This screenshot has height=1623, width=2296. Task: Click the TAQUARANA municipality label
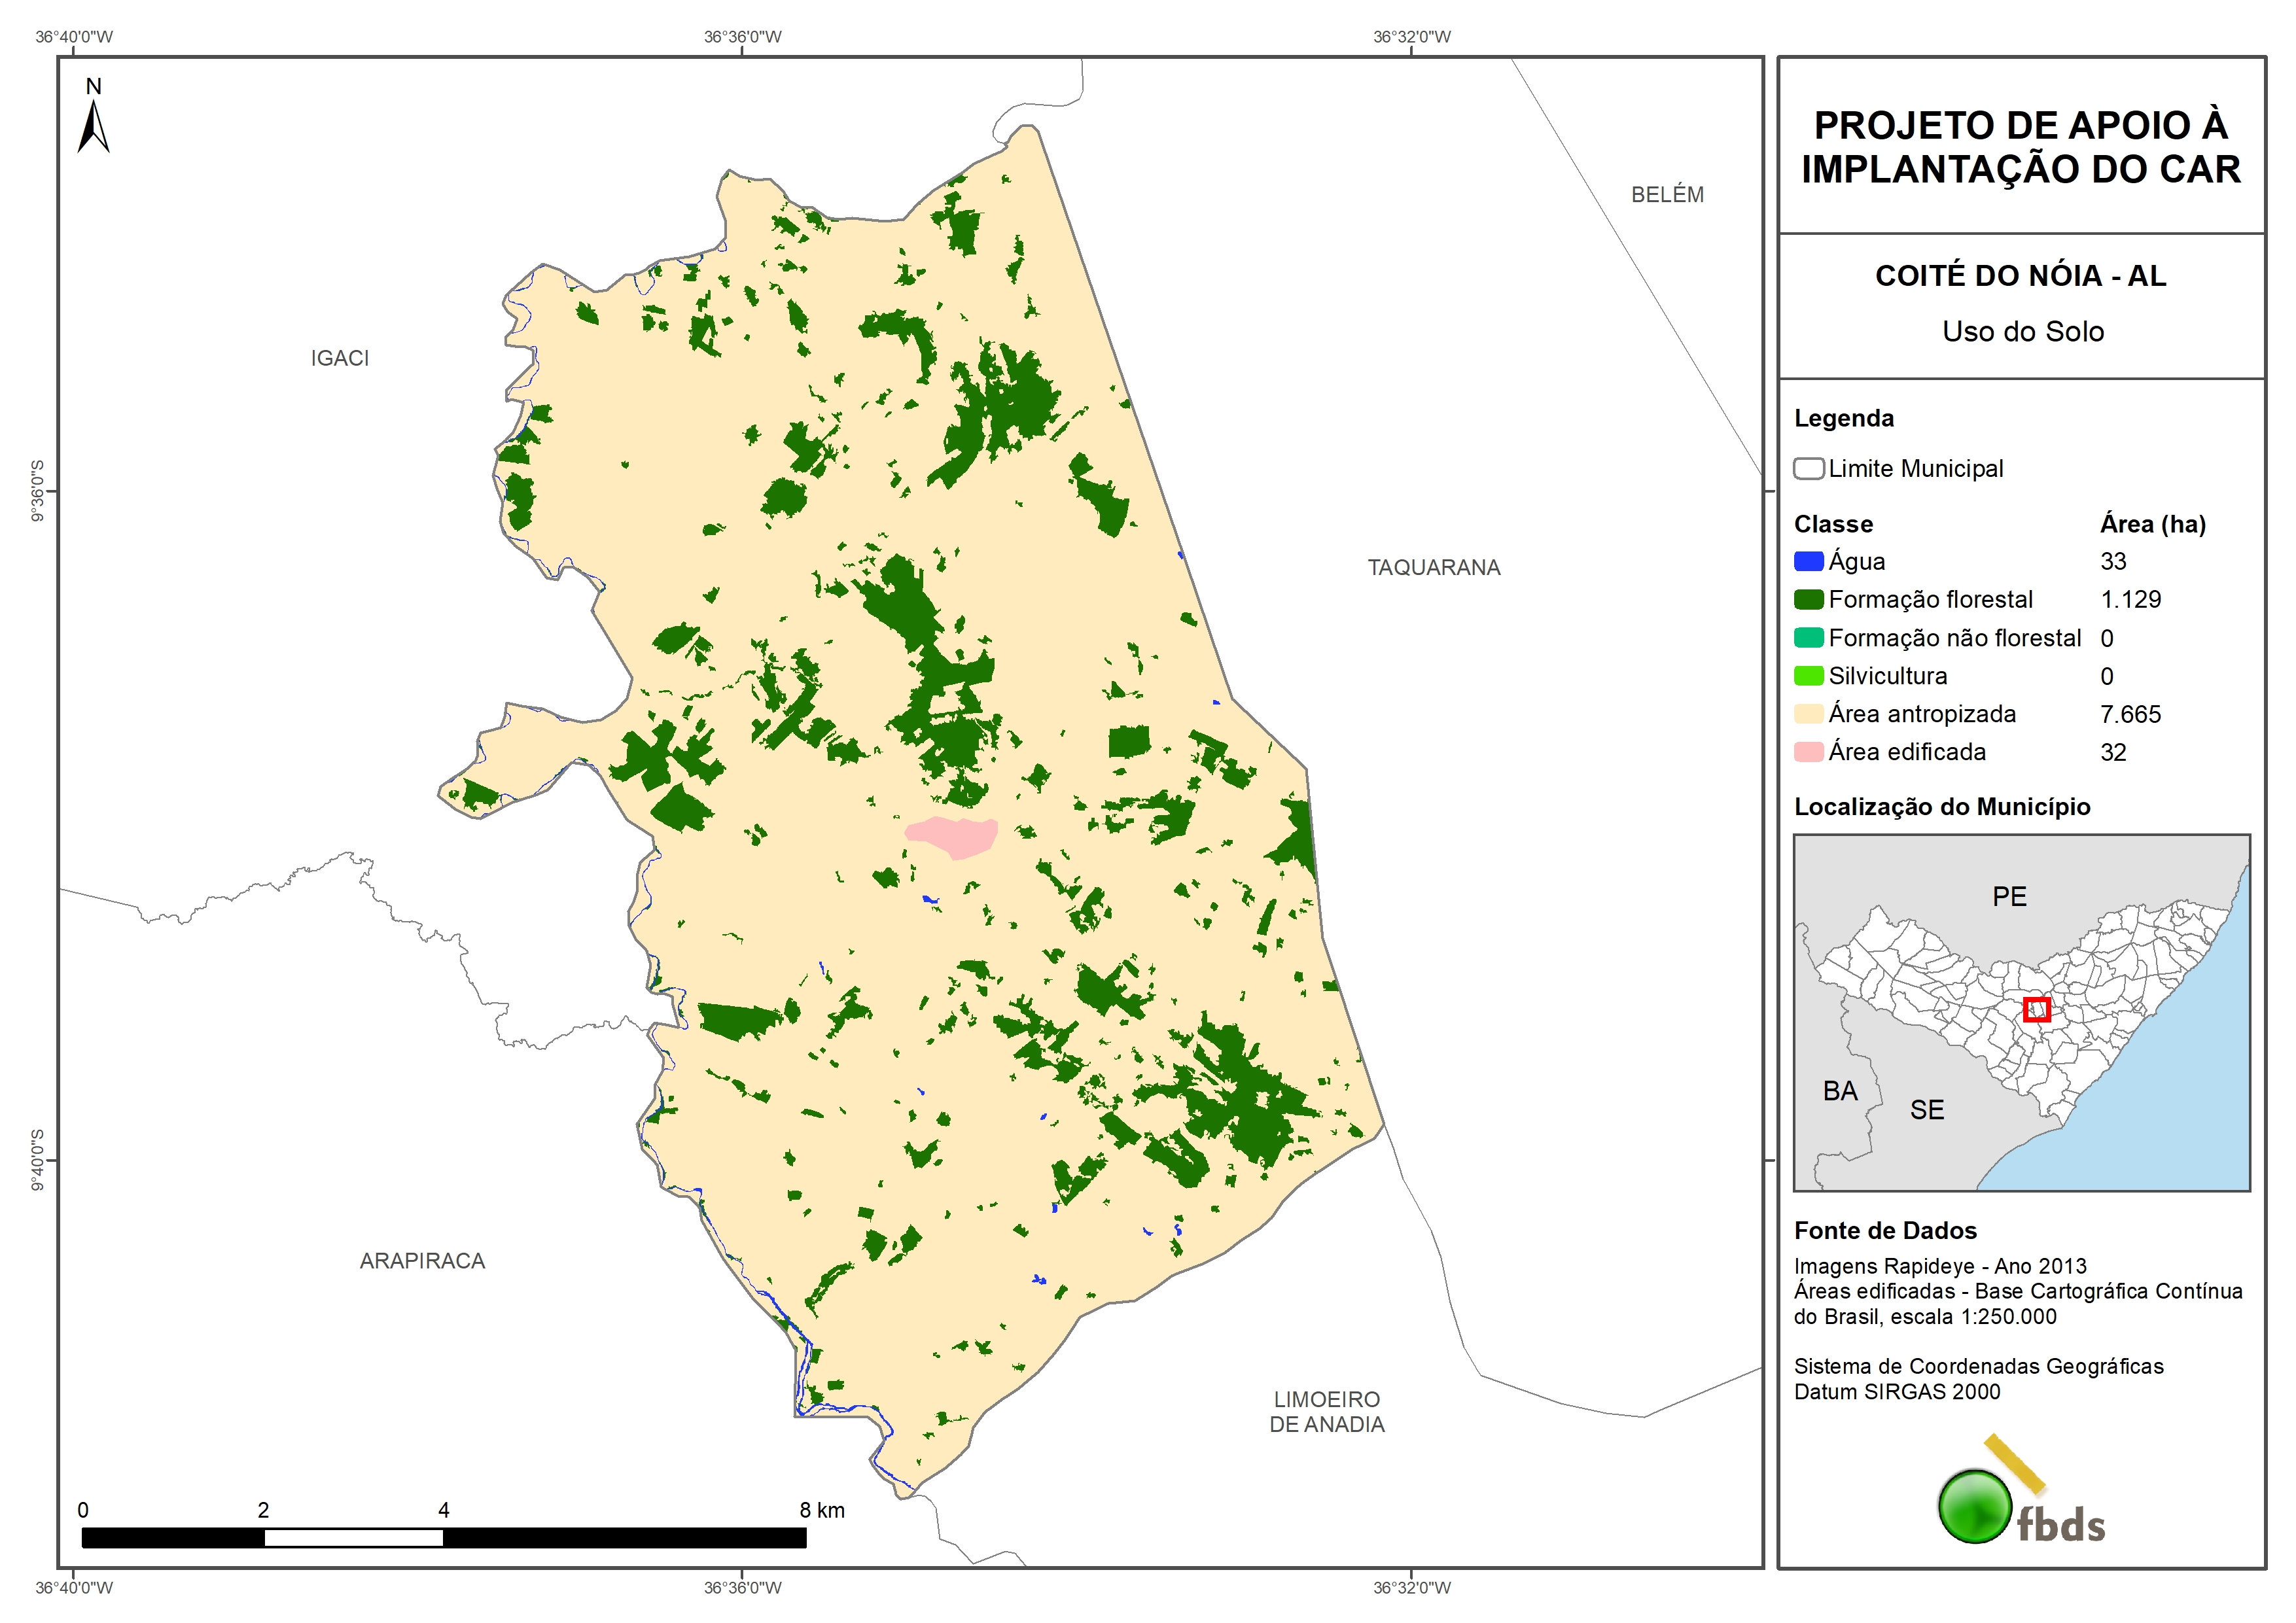click(1433, 567)
